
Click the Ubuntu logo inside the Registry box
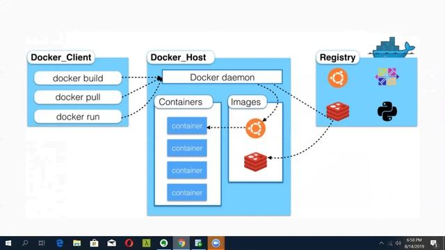tap(338, 78)
